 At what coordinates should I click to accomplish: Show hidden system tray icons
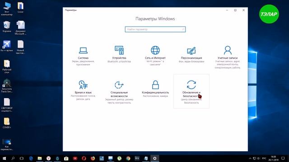[x=250, y=158]
